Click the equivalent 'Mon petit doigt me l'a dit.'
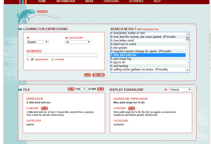211x144 pixels. point(129,102)
